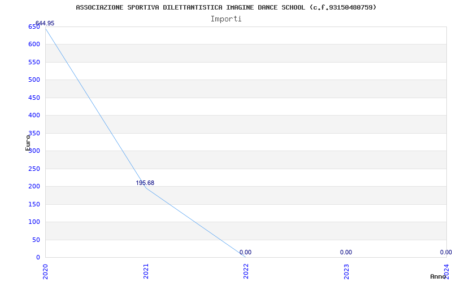Click the 0.00 label above 2023
Image resolution: width=452 pixels, height=282 pixels.
[346, 252]
